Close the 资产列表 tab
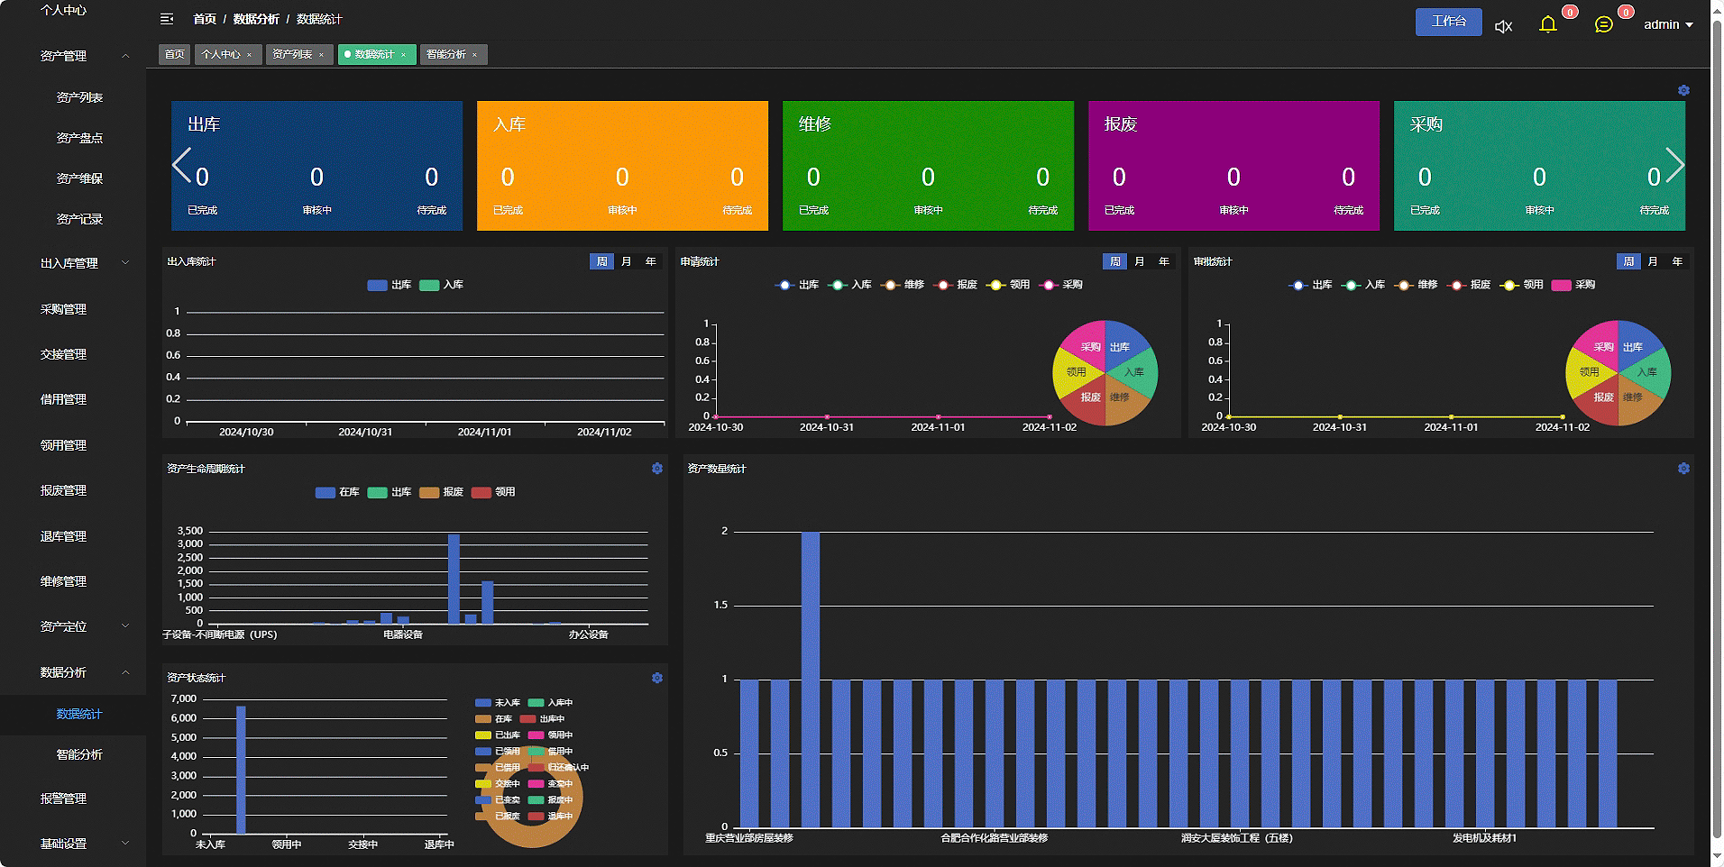 click(321, 55)
